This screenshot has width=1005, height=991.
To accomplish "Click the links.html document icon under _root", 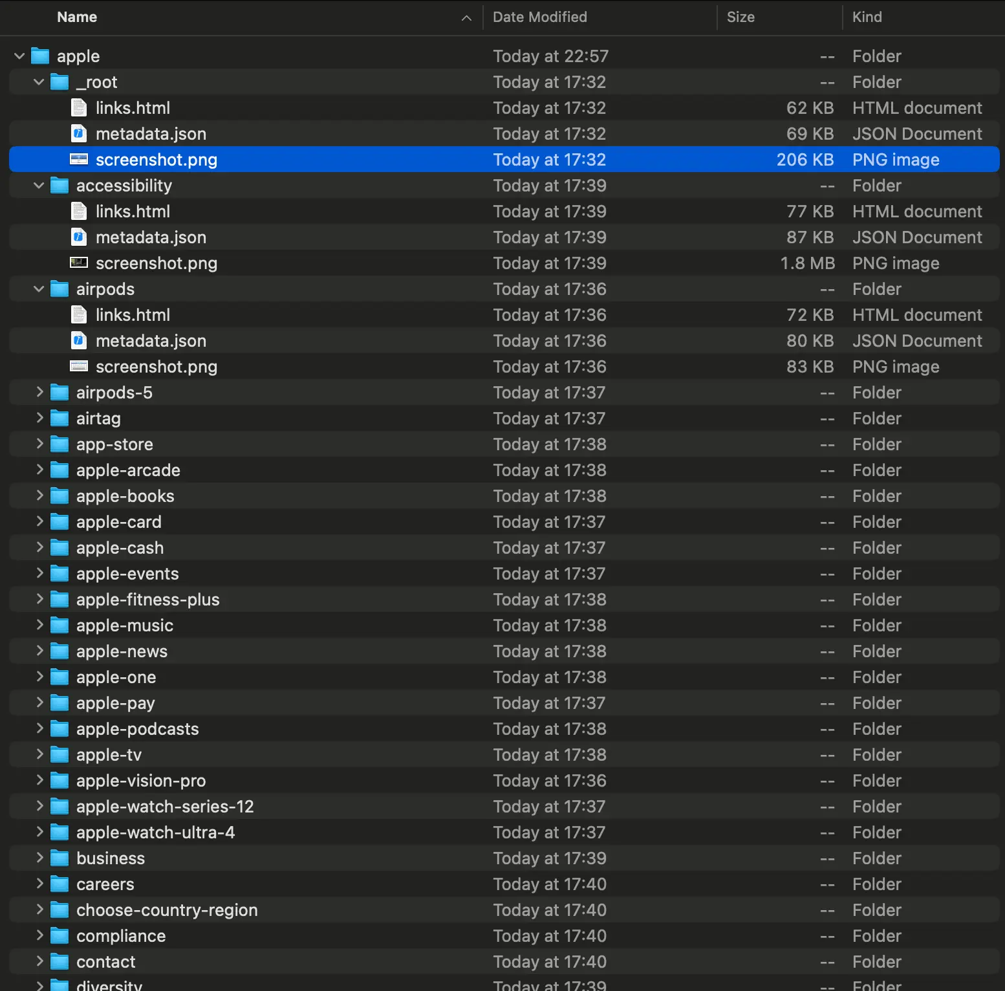I will click(x=79, y=108).
